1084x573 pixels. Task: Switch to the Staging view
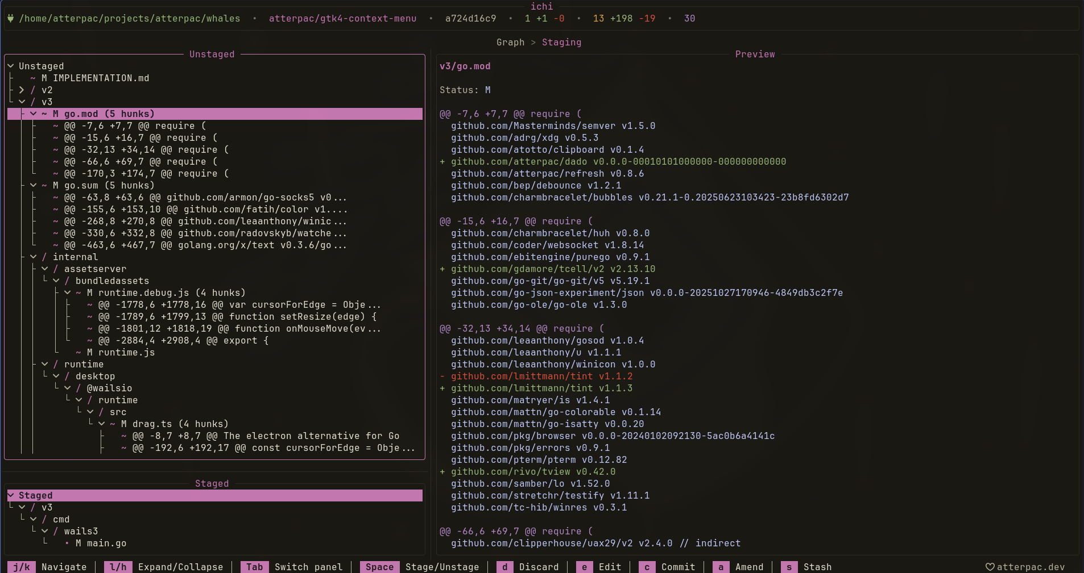[x=561, y=42]
